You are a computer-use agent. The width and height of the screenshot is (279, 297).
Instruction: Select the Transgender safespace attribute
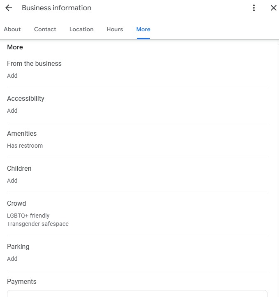[38, 224]
